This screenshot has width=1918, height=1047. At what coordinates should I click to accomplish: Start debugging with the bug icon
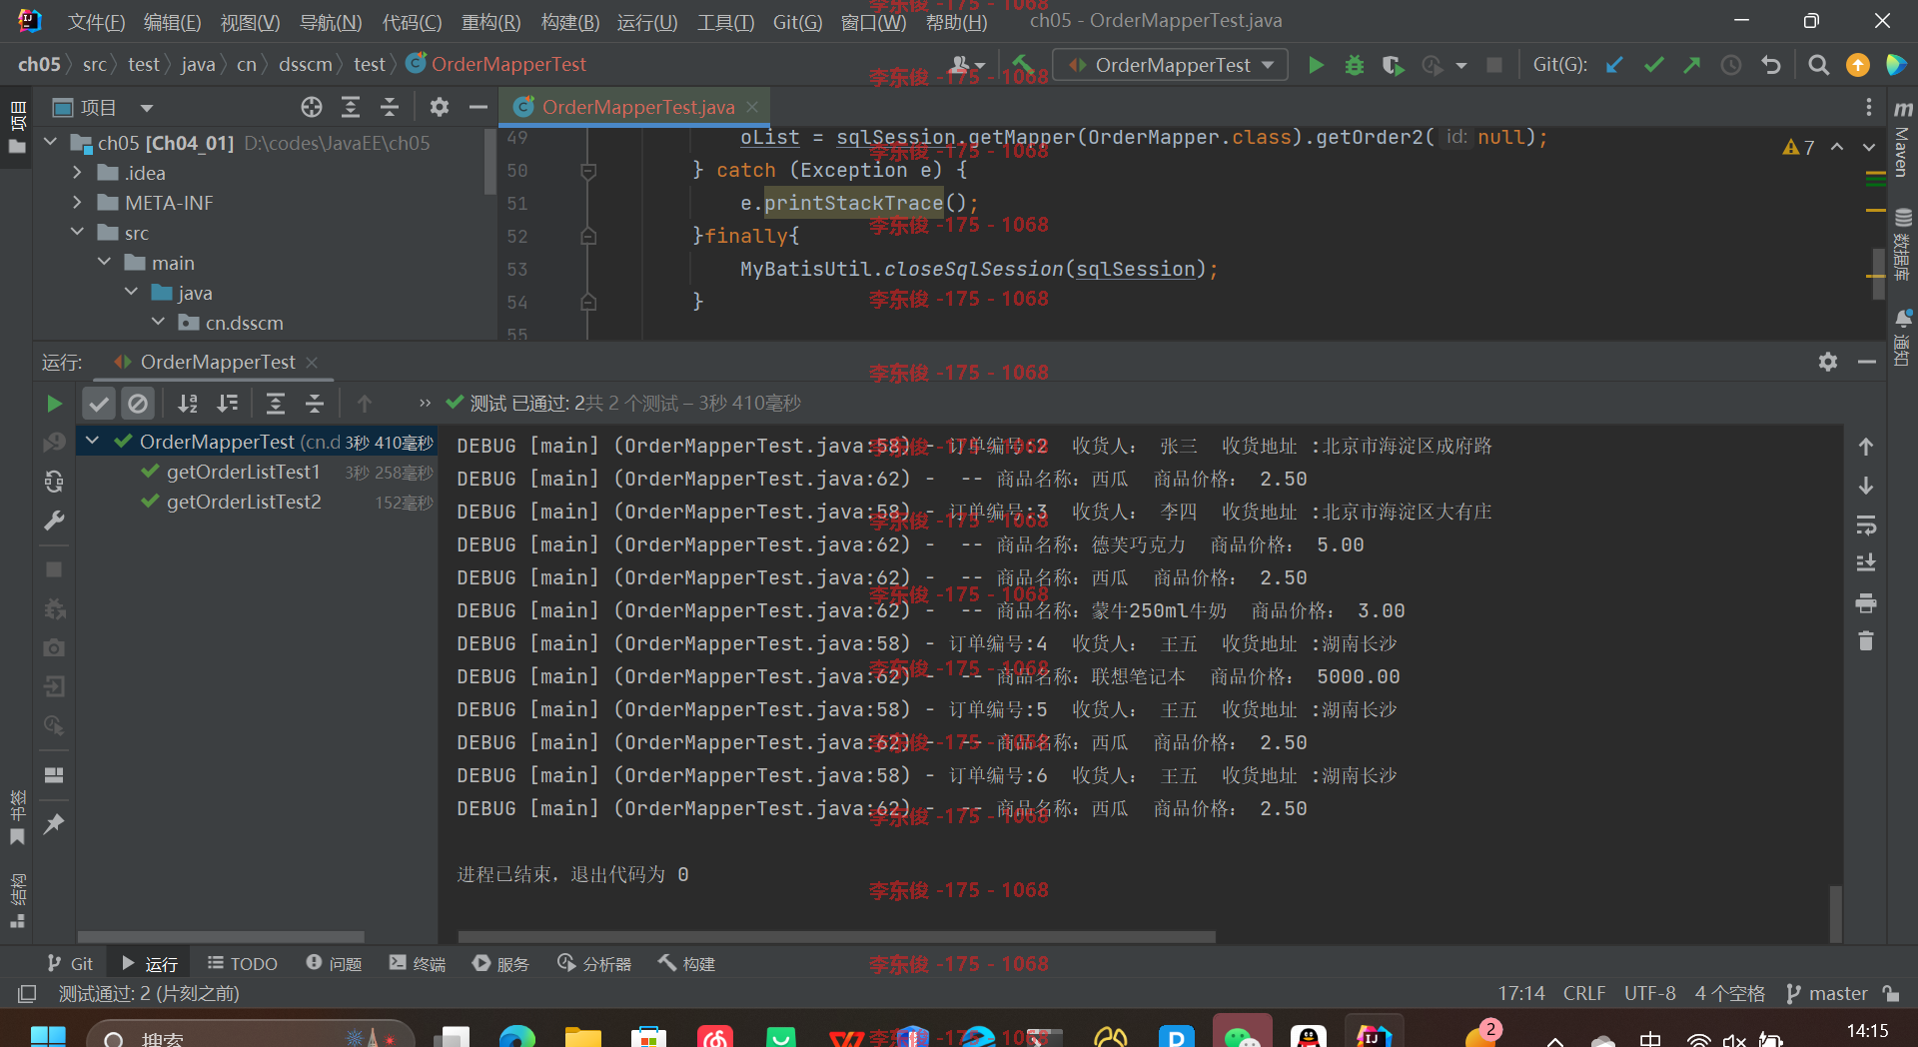tap(1355, 65)
